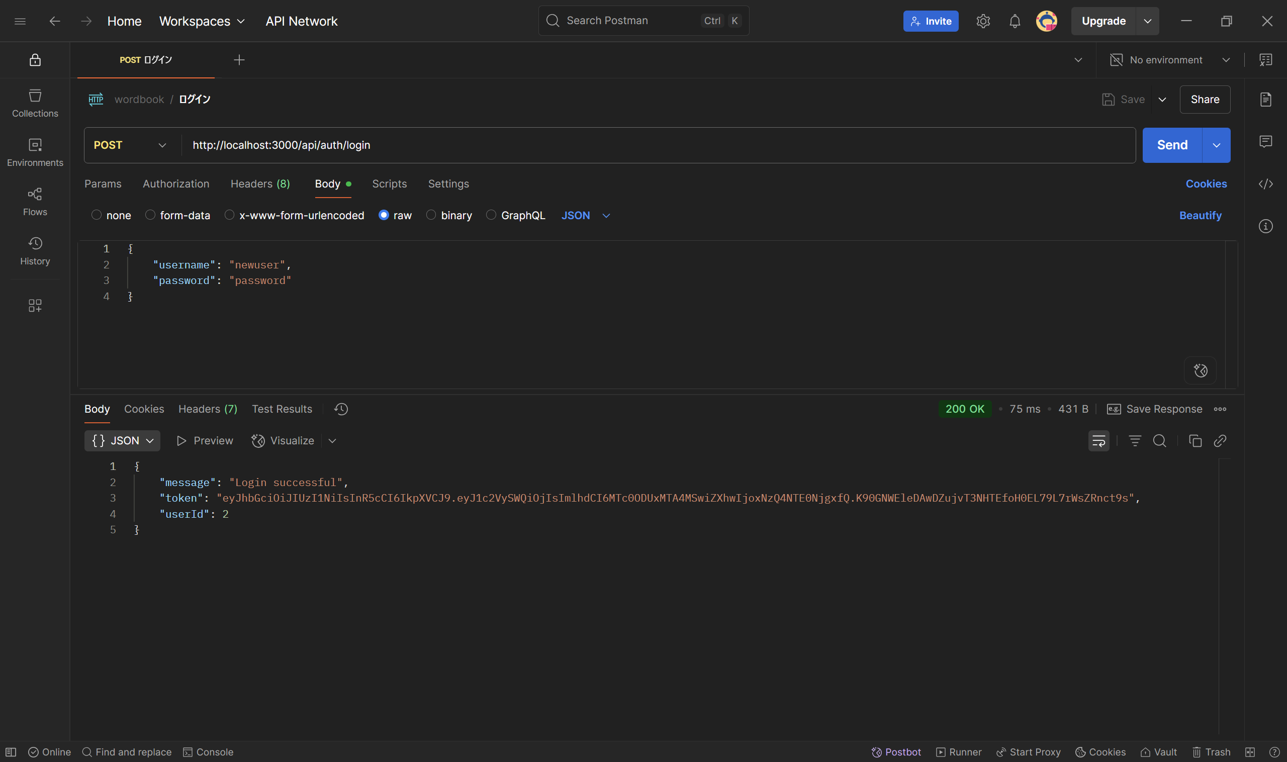Open the user avatar profile

tap(1047, 21)
